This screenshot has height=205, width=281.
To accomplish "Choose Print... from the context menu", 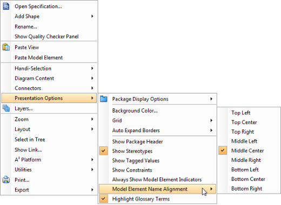I will (x=49, y=180).
